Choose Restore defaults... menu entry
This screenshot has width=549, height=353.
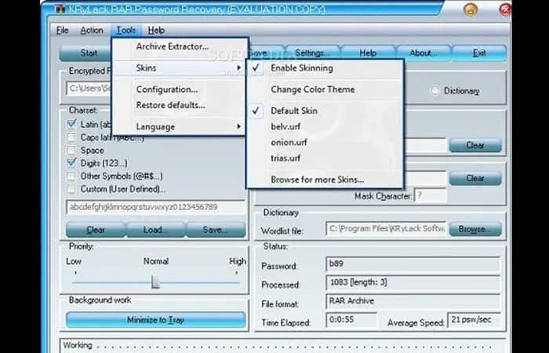coord(171,105)
